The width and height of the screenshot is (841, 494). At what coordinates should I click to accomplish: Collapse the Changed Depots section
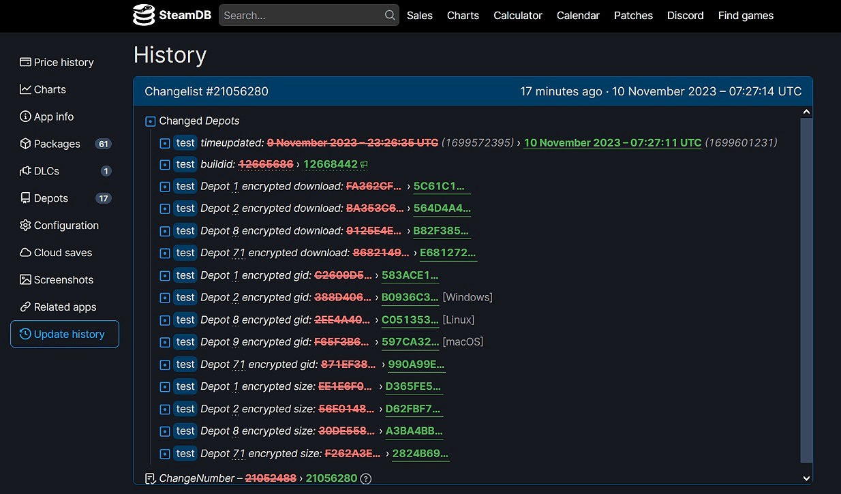[151, 121]
